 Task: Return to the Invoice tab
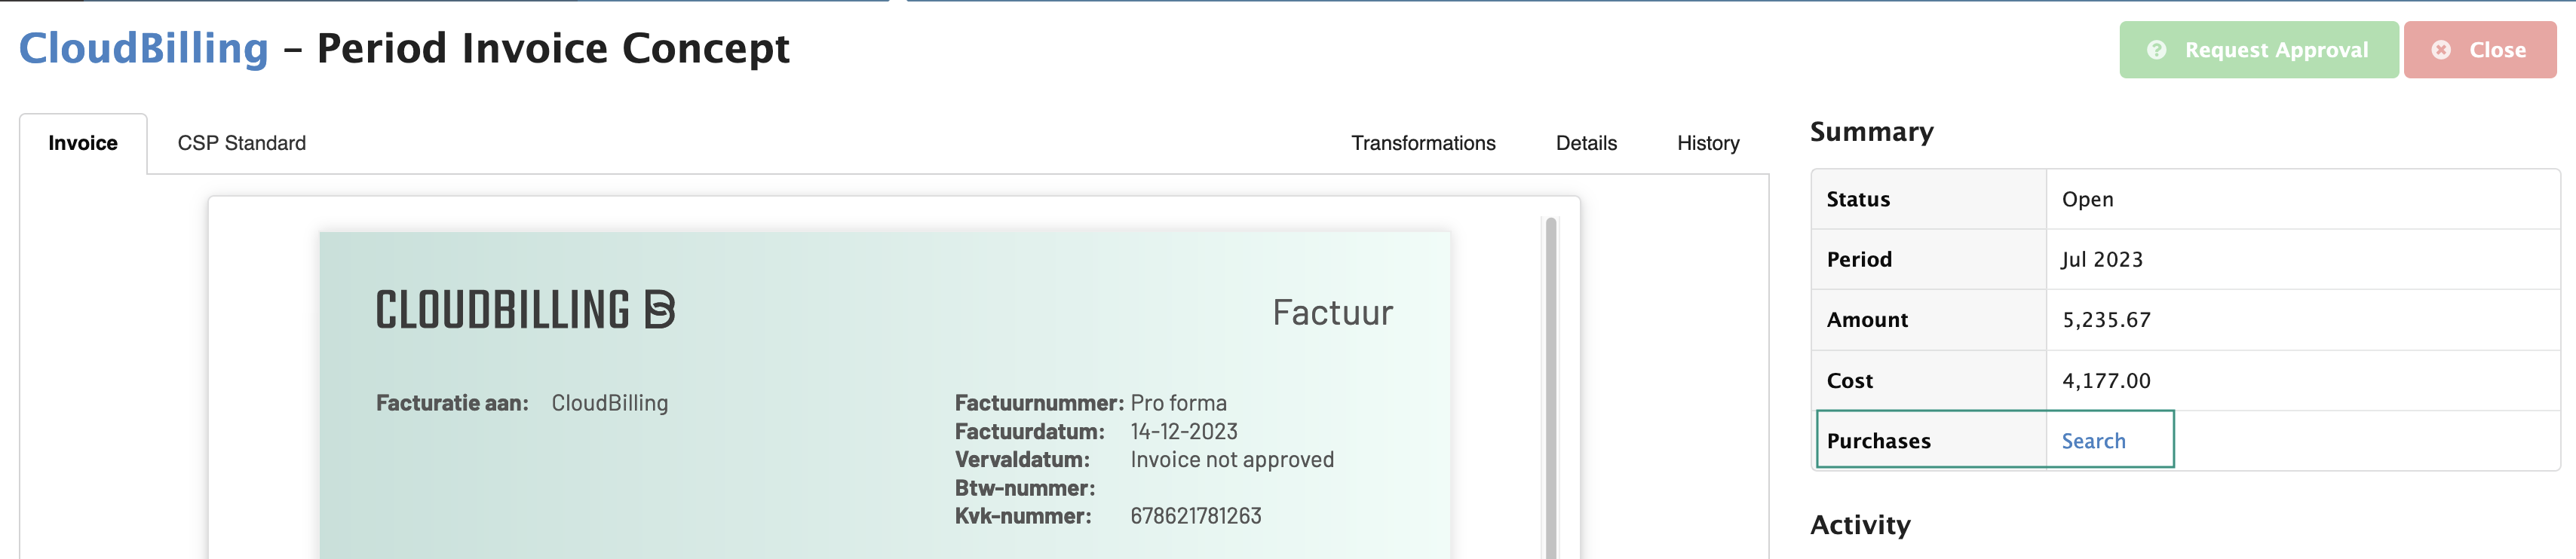point(83,142)
